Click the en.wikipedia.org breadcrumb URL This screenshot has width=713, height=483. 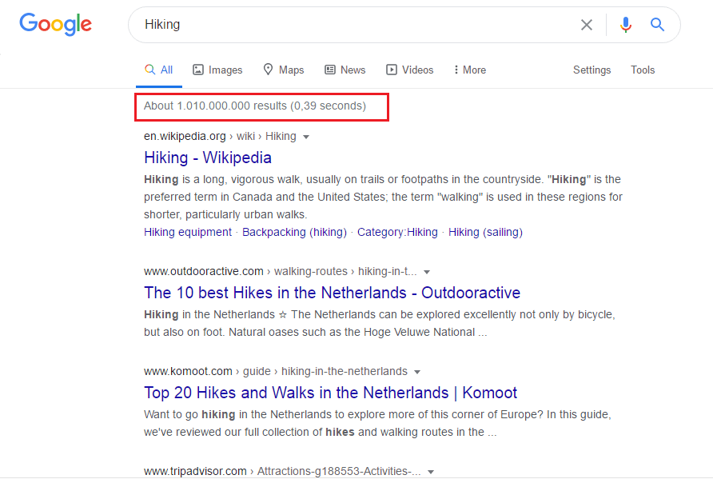(x=220, y=137)
